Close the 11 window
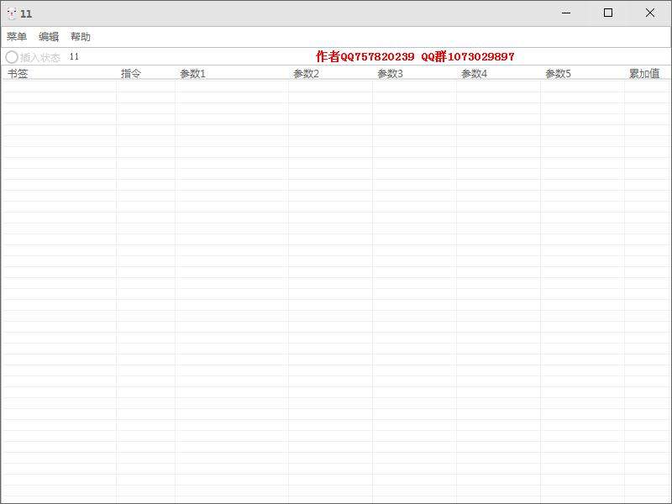The image size is (672, 504). [649, 13]
